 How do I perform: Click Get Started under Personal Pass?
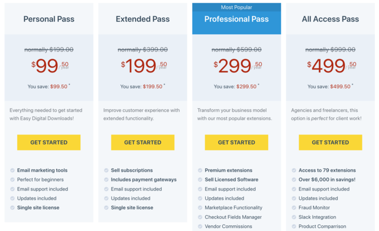click(x=49, y=142)
